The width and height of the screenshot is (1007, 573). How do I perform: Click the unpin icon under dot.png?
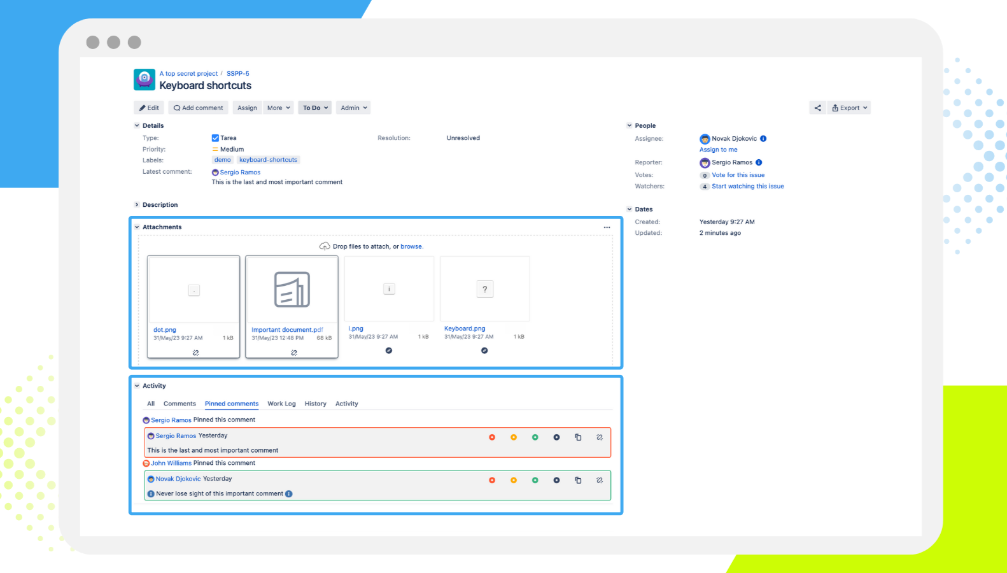[195, 353]
